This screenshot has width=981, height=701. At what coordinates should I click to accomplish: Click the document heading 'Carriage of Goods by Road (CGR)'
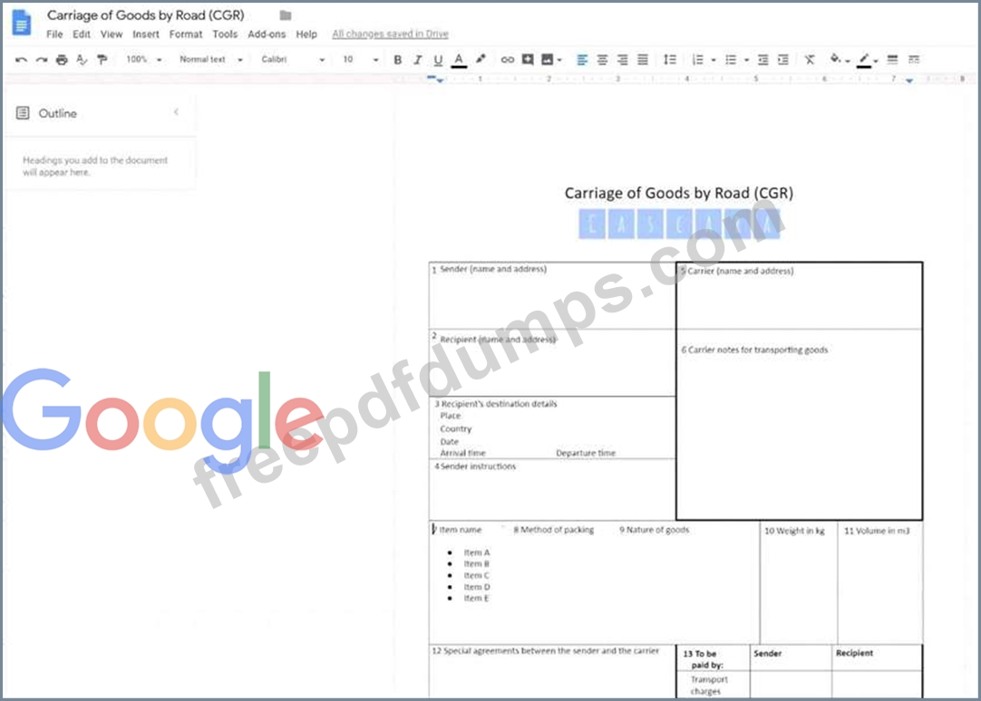(x=679, y=193)
